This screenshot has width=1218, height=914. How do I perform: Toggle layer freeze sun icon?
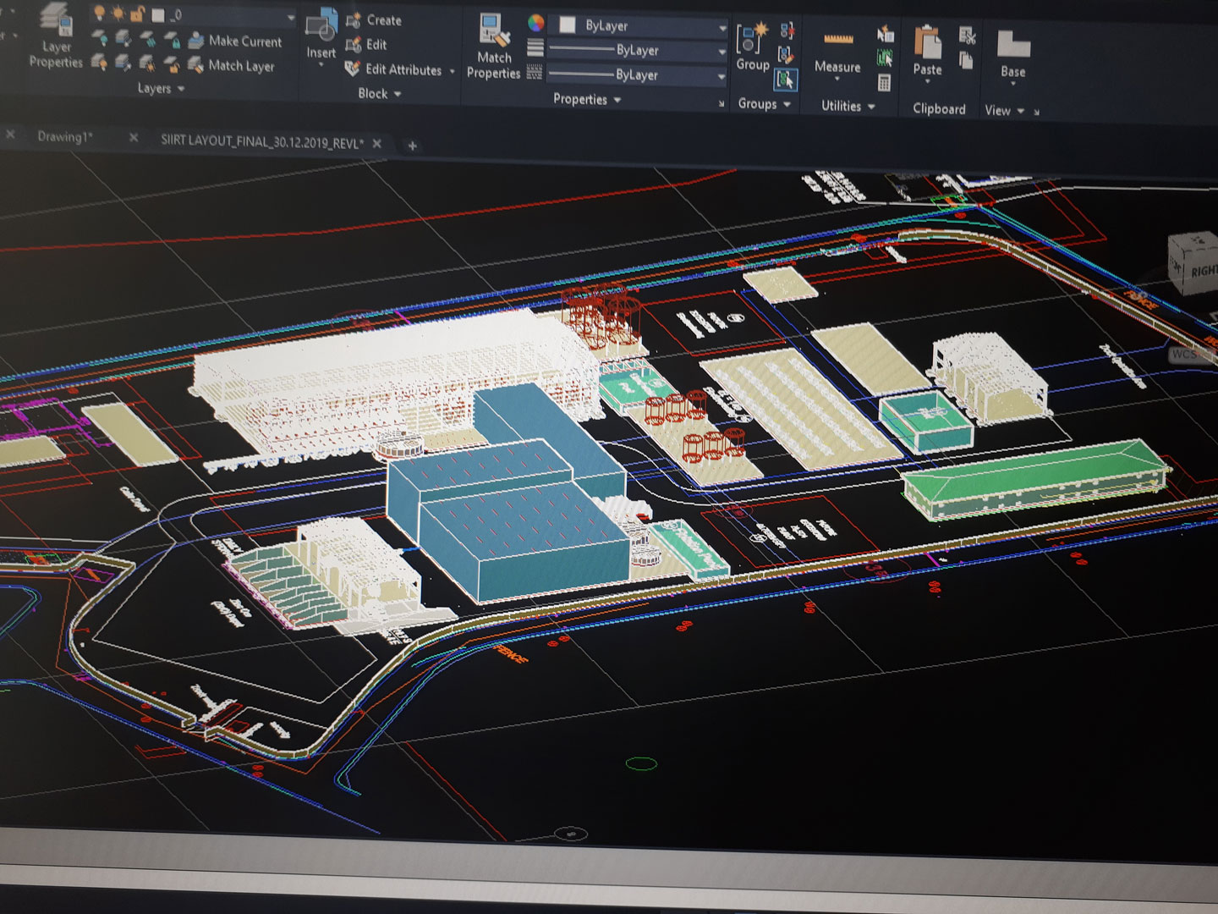click(x=118, y=14)
